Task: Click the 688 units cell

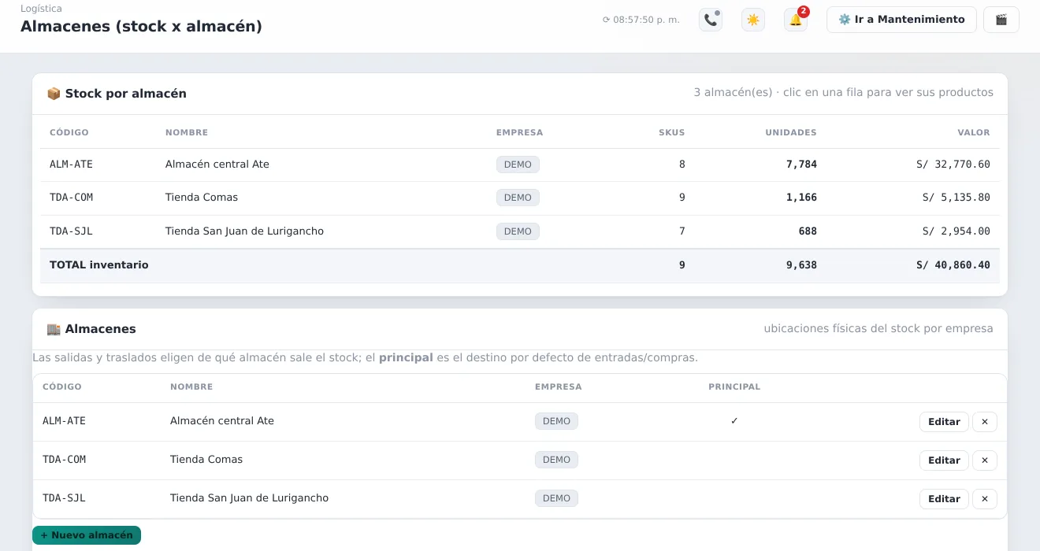Action: pos(808,231)
